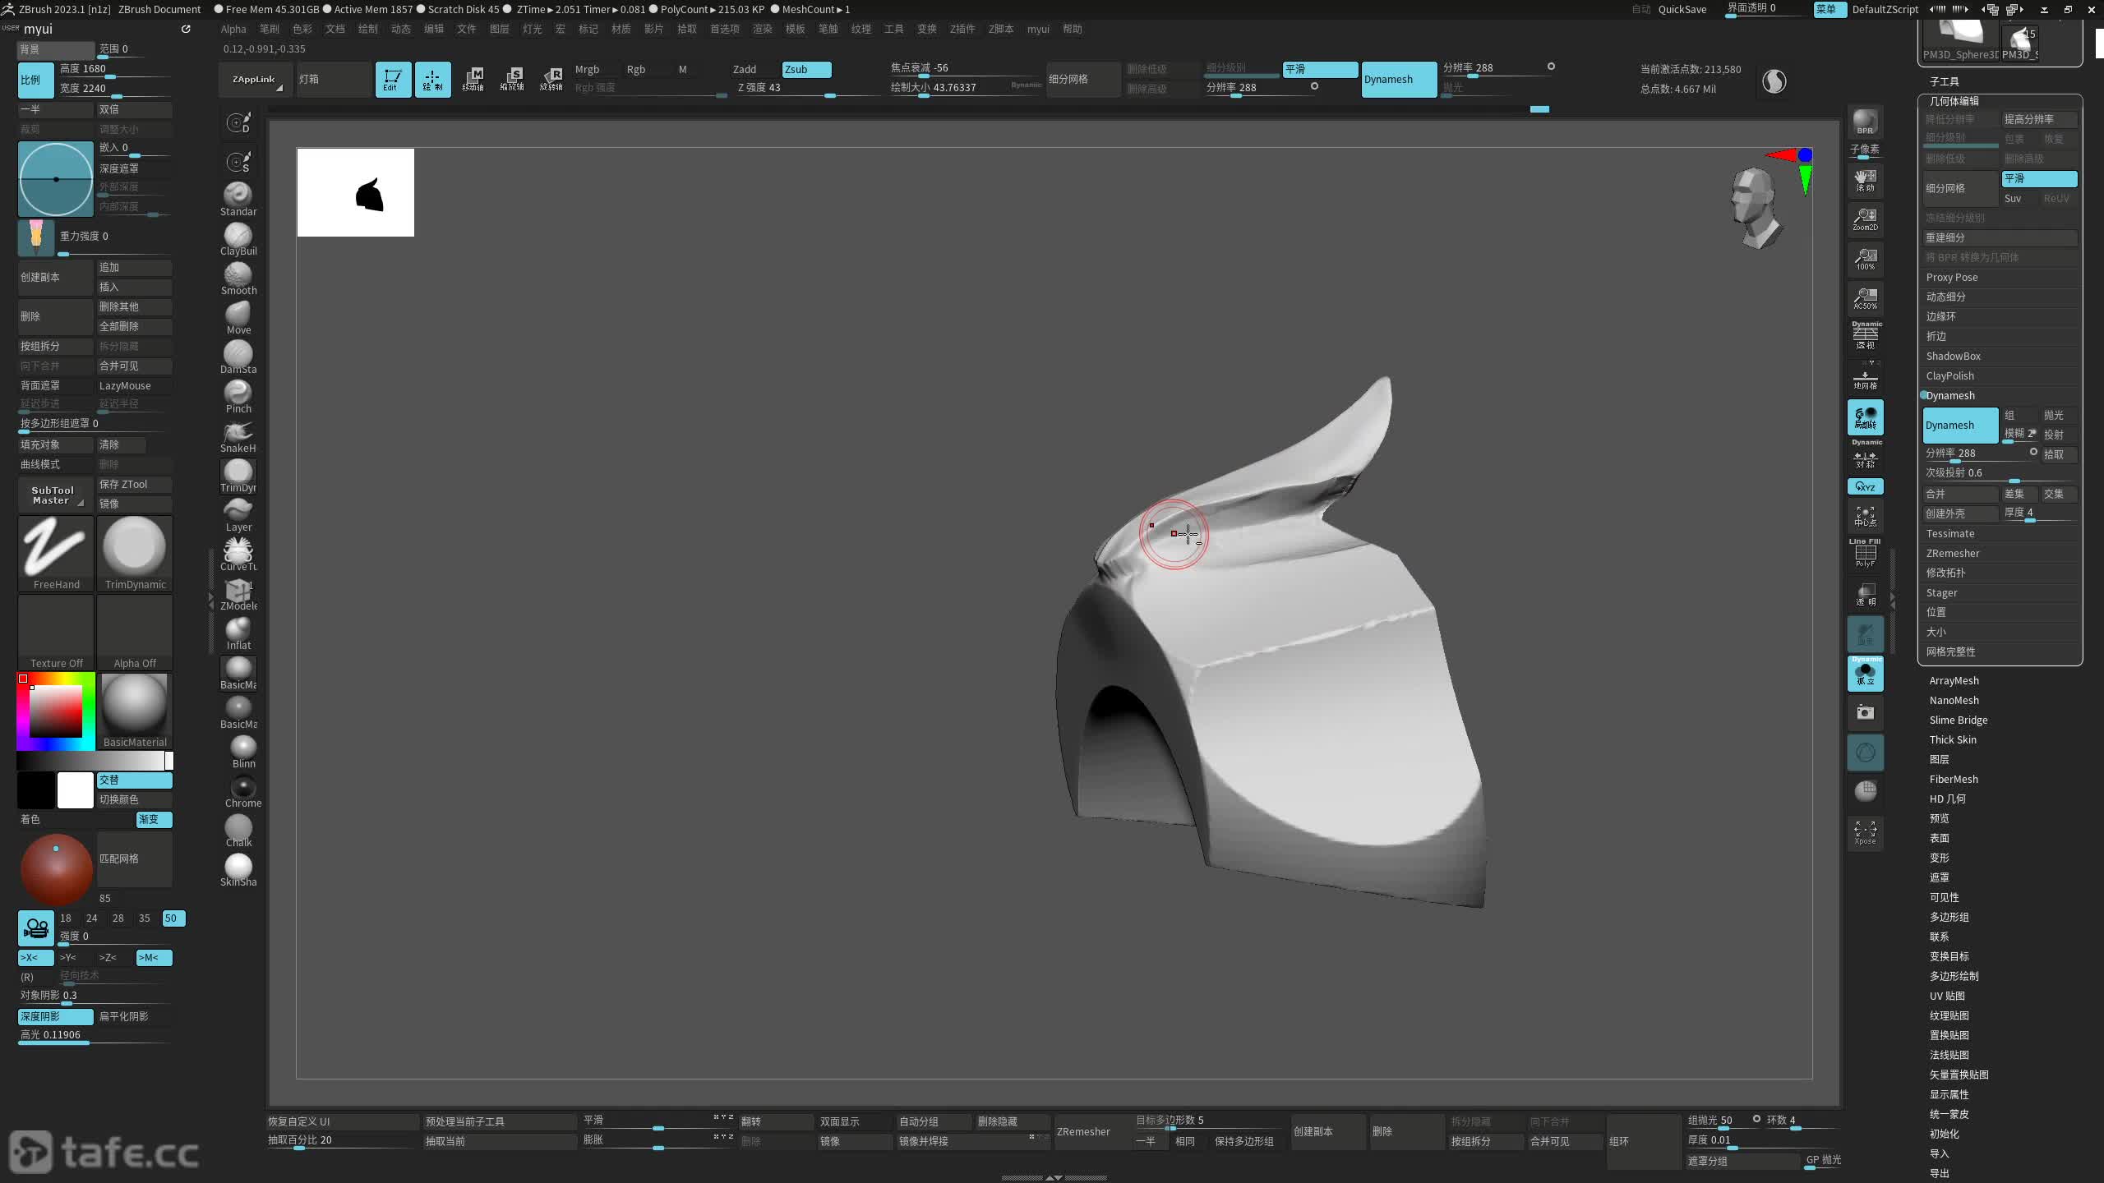Click the silhouette thumbnail preview in viewport

click(355, 192)
